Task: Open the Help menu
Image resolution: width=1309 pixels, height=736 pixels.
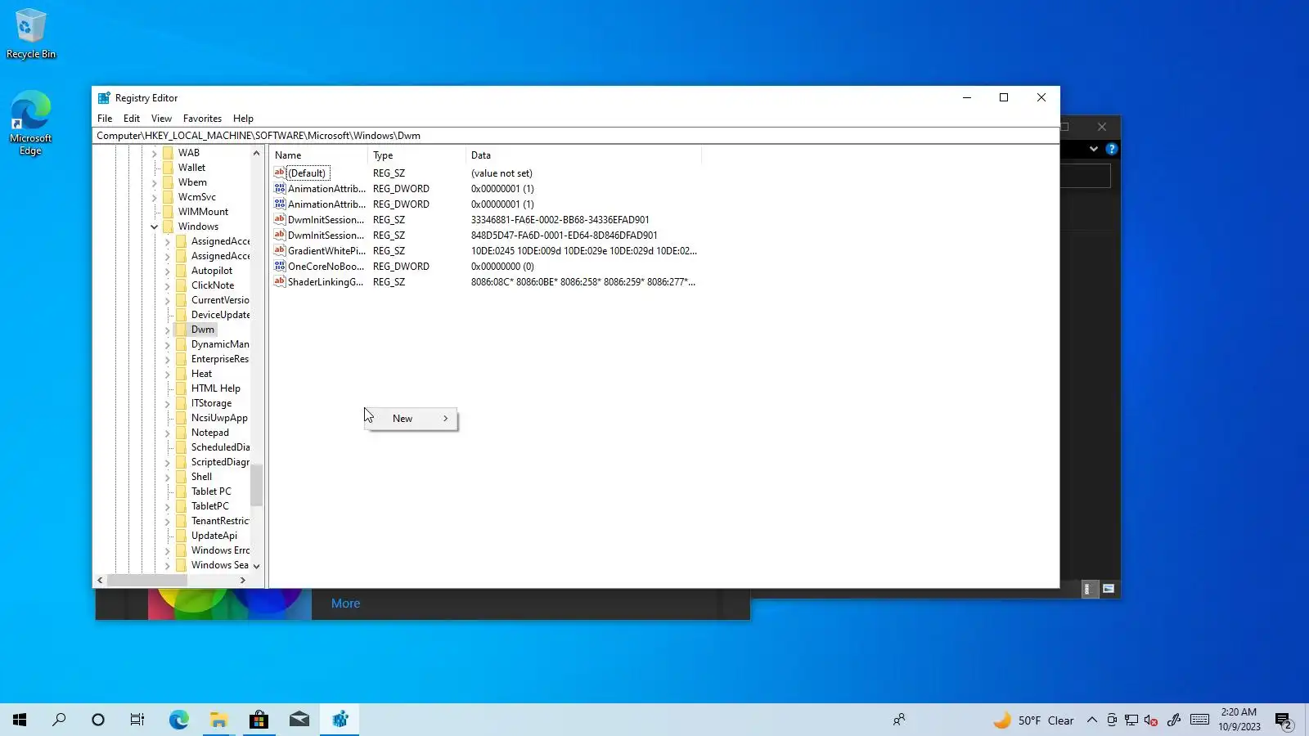Action: (243, 119)
